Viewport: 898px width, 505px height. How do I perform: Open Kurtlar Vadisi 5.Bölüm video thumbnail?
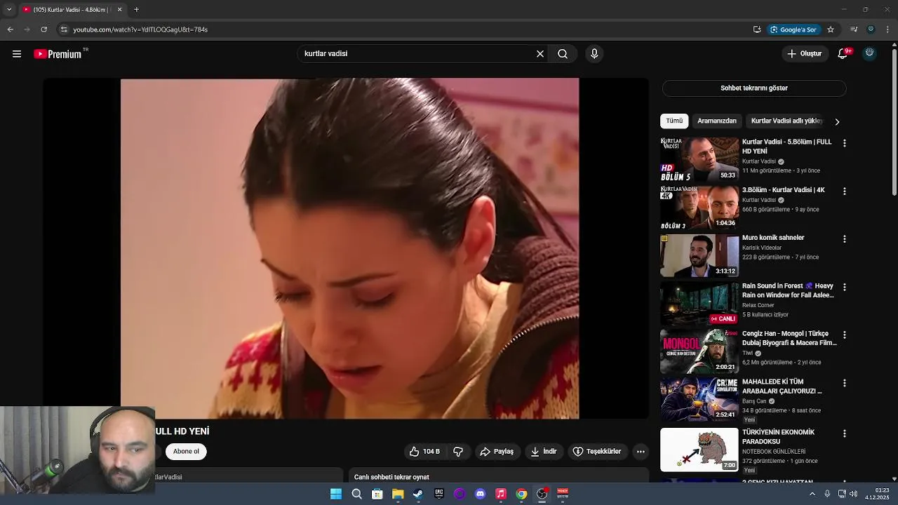(x=699, y=159)
